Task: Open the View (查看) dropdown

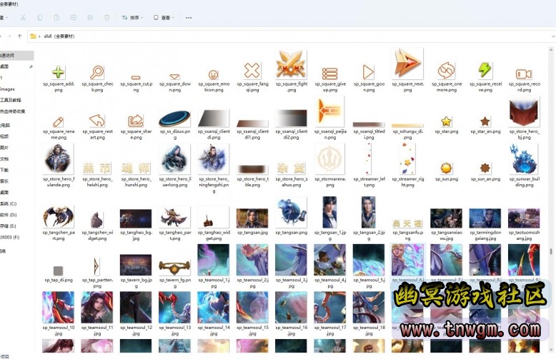Action: point(164,17)
